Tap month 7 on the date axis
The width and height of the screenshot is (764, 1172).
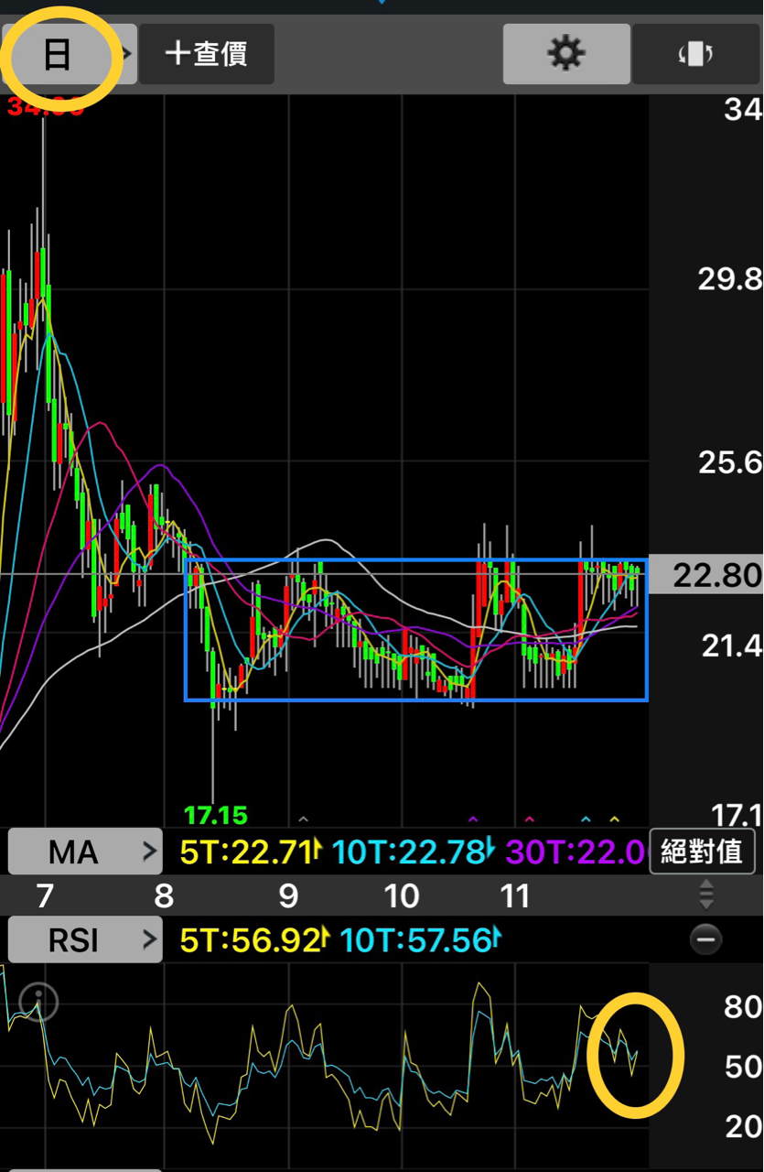46,895
